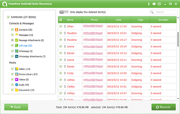
Task: Sort by the Phone column header
Action: click(94, 20)
